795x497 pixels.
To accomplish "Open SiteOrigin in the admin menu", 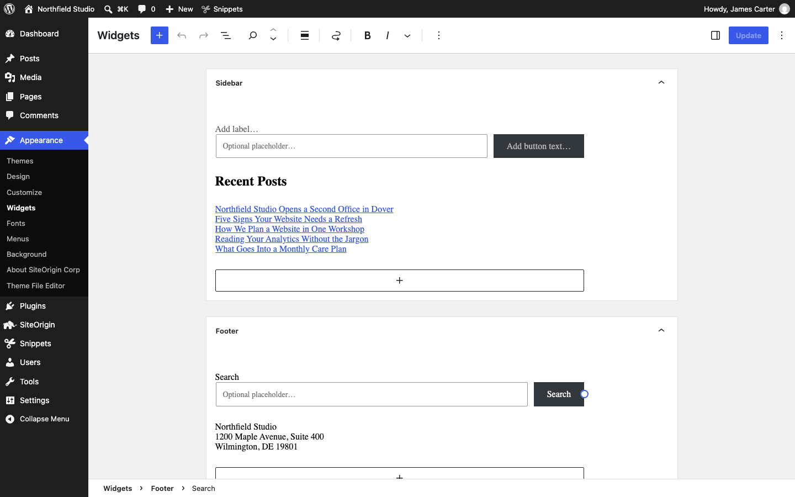I will pyautogui.click(x=44, y=325).
